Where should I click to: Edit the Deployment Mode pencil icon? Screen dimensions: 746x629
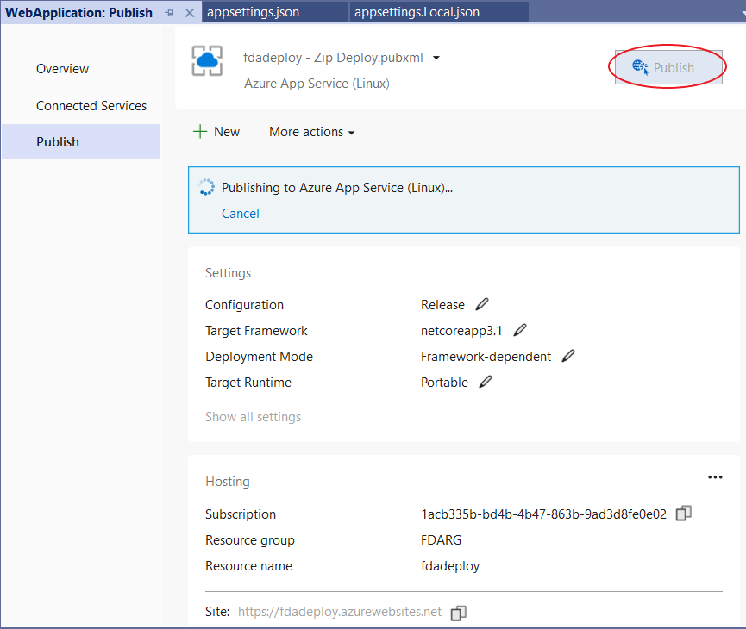(568, 356)
